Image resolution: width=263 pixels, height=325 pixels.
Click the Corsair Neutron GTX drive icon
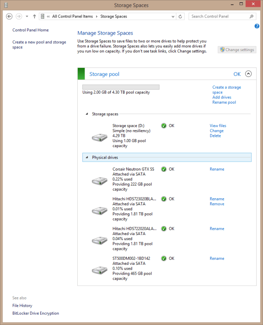coord(101,181)
